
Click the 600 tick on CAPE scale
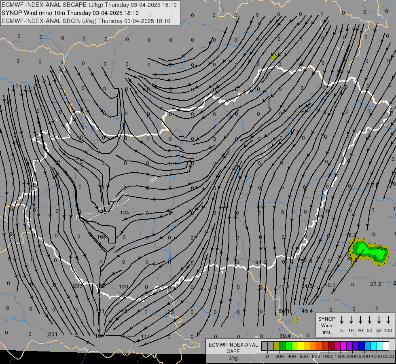(x=304, y=356)
